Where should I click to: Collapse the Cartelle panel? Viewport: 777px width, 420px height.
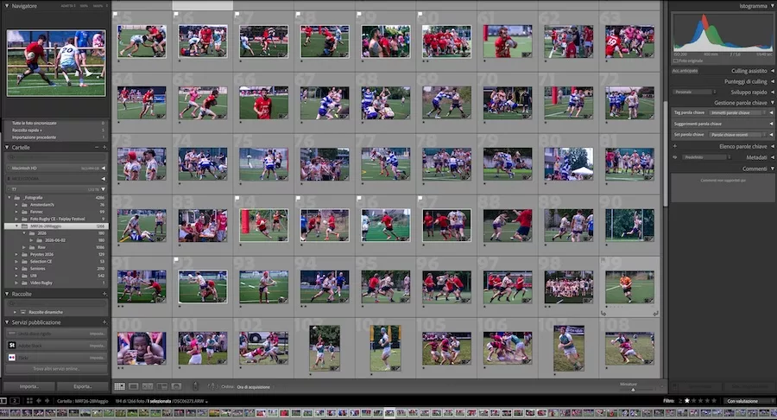coord(6,147)
